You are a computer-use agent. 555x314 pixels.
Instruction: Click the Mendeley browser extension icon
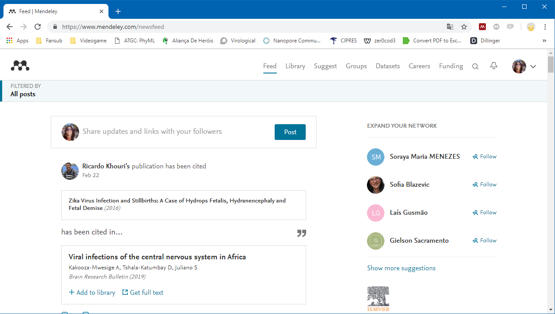click(x=482, y=27)
